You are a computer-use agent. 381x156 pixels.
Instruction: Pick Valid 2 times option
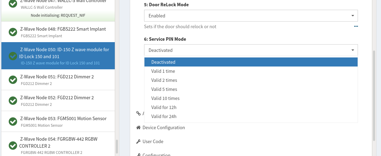click(x=164, y=80)
